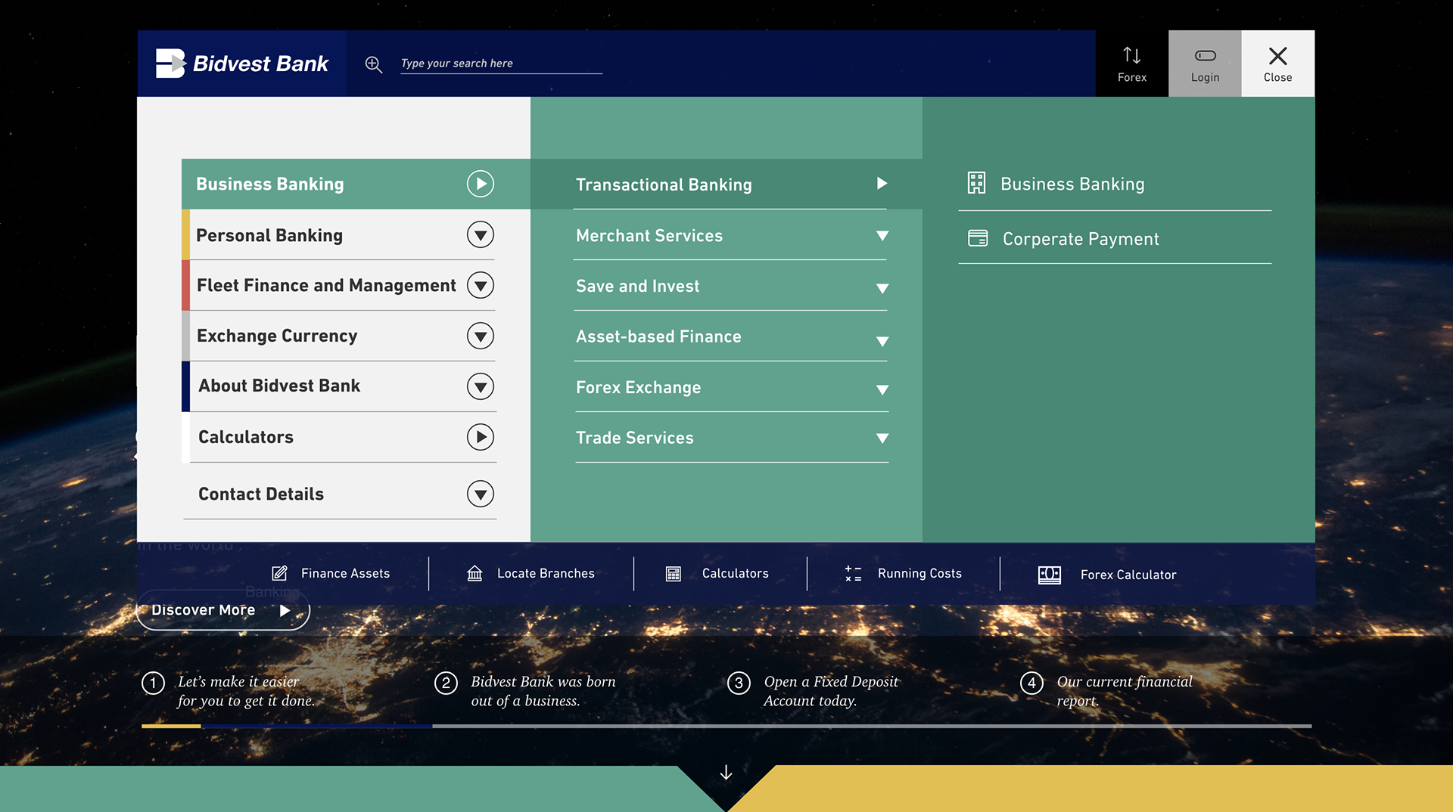Open Finance Assets quick link

point(345,573)
